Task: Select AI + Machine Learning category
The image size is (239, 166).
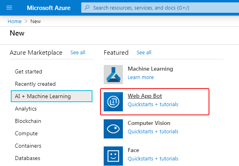Action: [52, 96]
